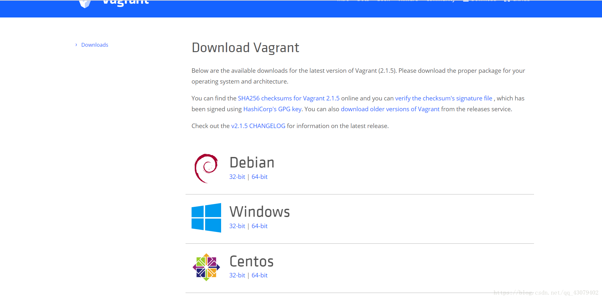
Task: Download Debian 64-bit package
Action: [260, 177]
